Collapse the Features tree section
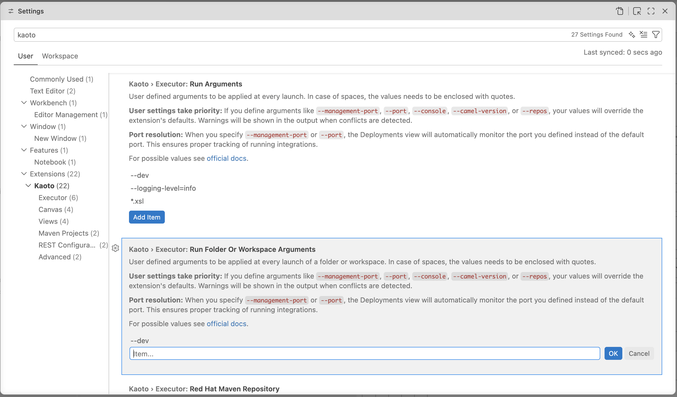The height and width of the screenshot is (397, 677). point(24,150)
